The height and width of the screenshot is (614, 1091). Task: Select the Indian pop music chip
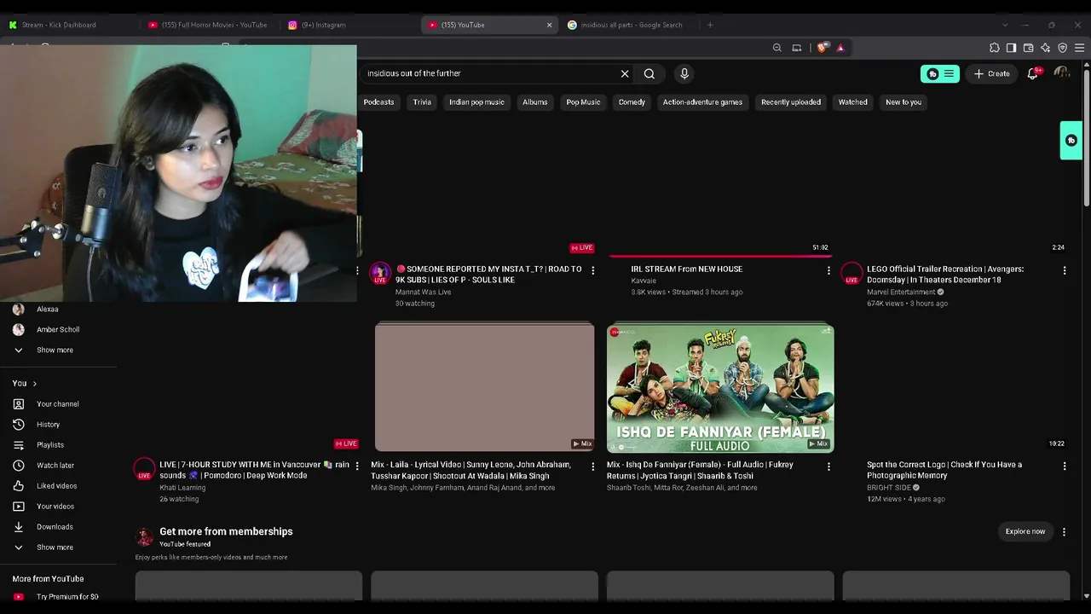click(477, 102)
